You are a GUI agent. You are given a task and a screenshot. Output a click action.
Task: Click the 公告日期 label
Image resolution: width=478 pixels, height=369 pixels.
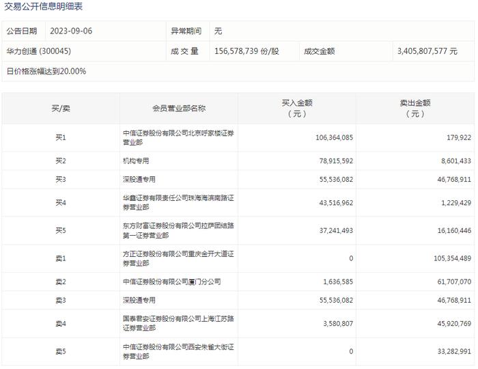pos(22,31)
